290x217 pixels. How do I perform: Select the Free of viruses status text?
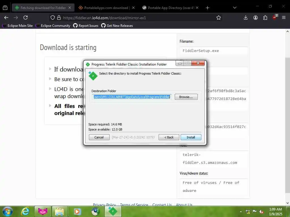tap(211, 186)
